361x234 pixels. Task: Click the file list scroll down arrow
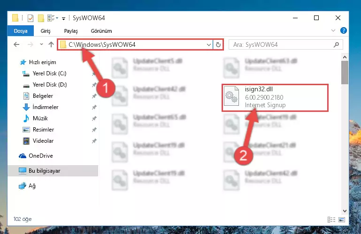pyautogui.click(x=345, y=211)
